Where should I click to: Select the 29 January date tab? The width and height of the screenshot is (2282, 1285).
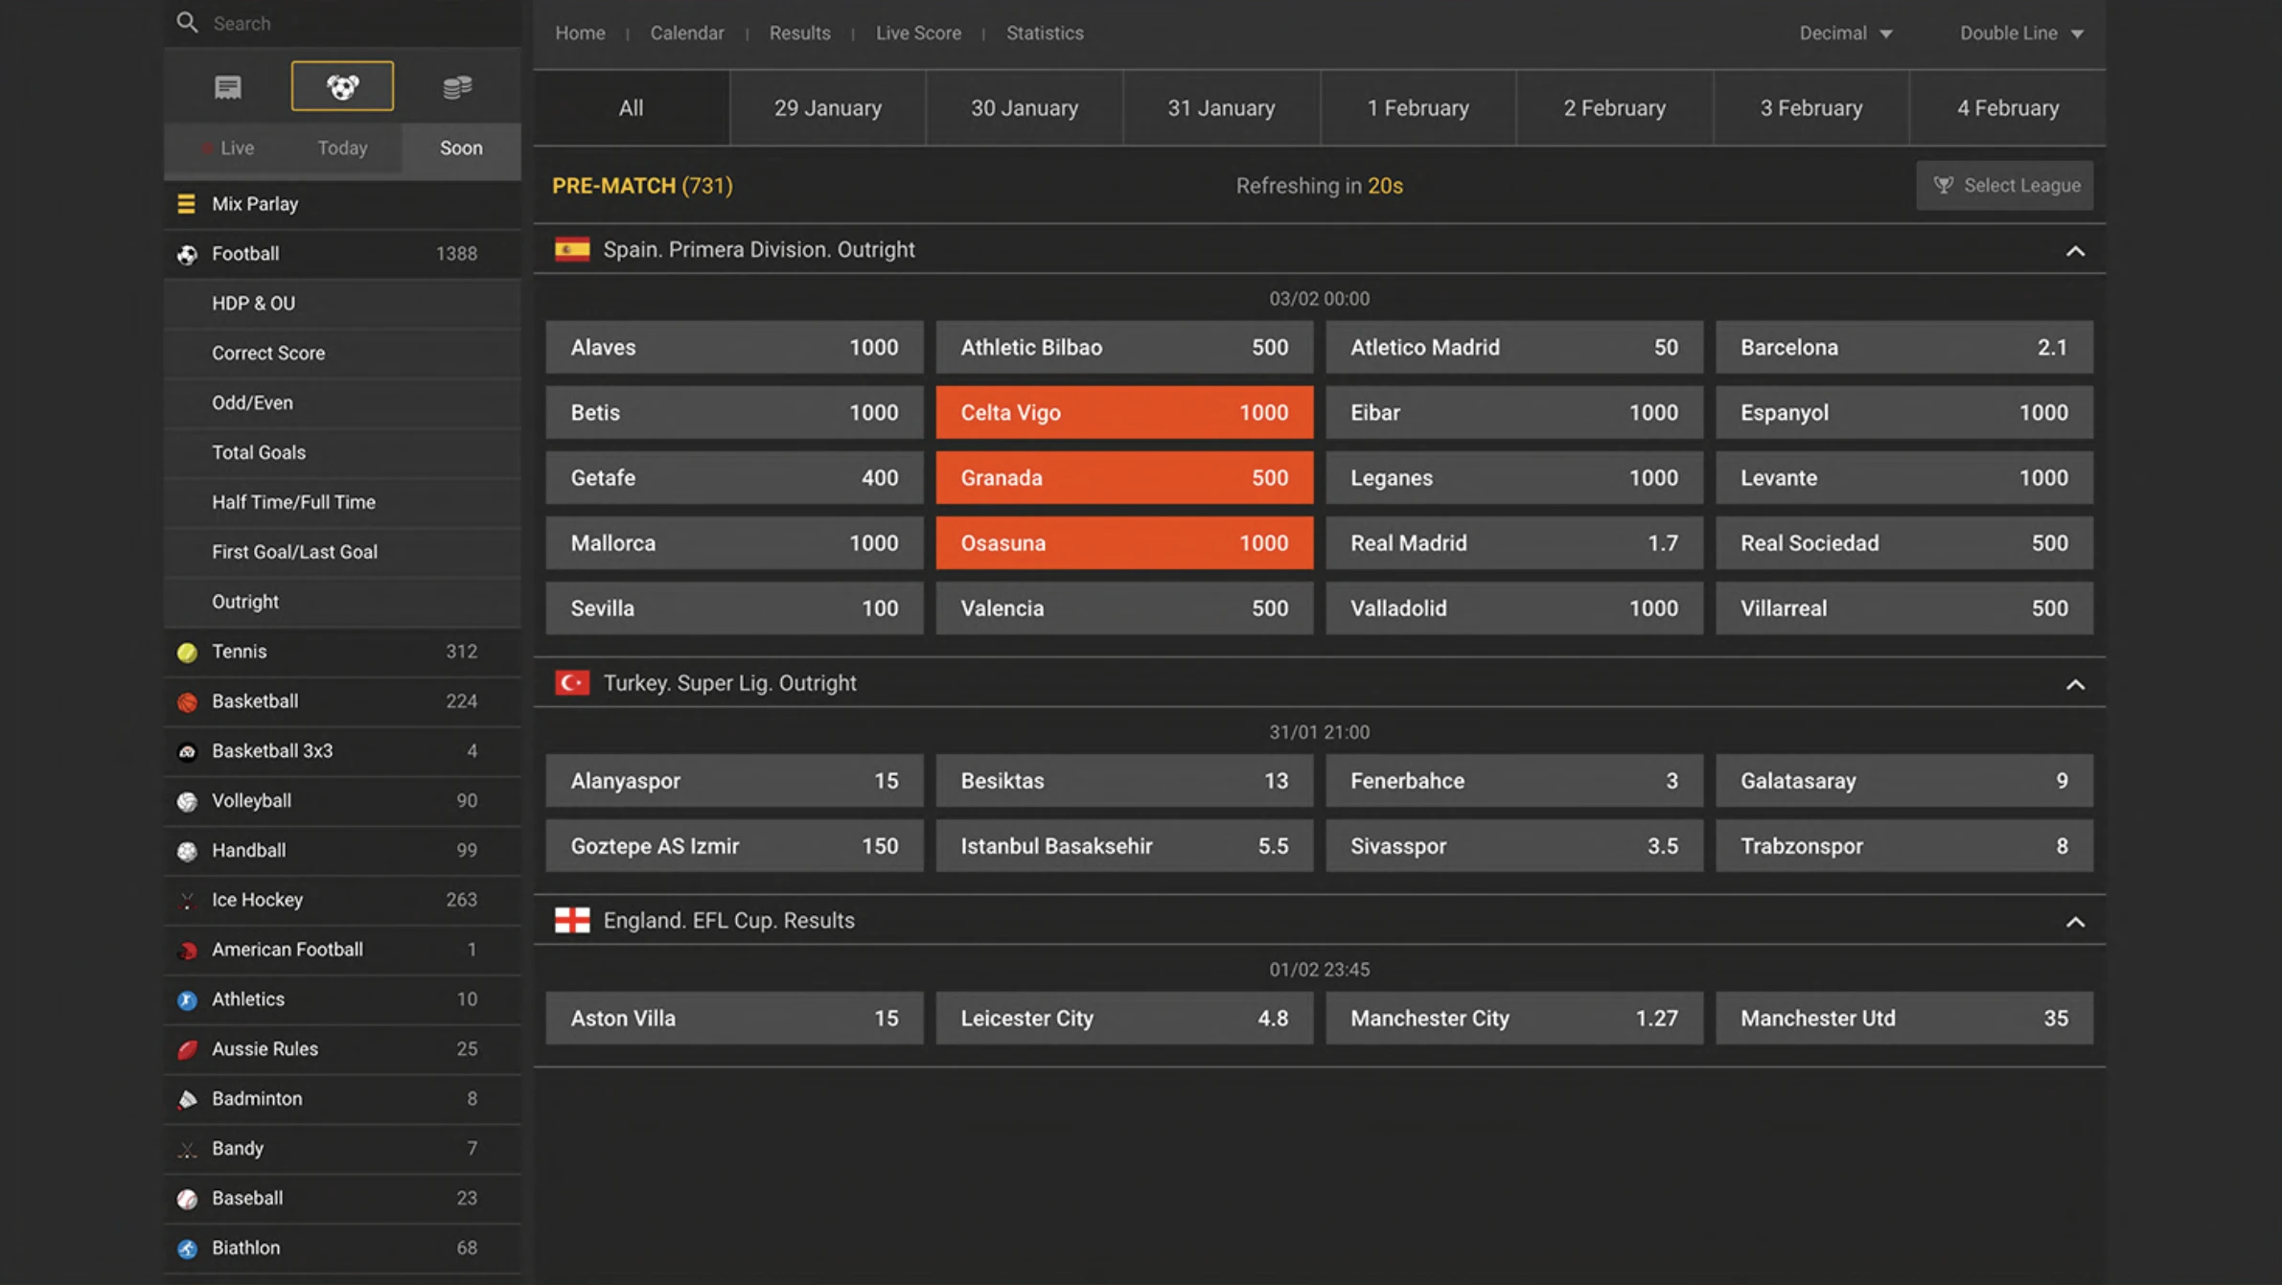pyautogui.click(x=827, y=107)
